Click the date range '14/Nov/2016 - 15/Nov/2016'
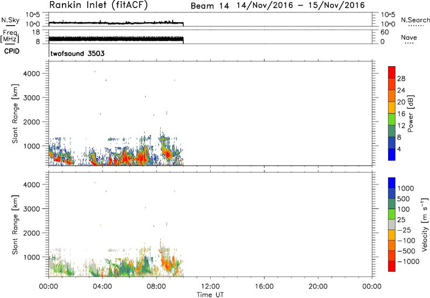Viewport: 430px width, 298px height. coord(301,5)
